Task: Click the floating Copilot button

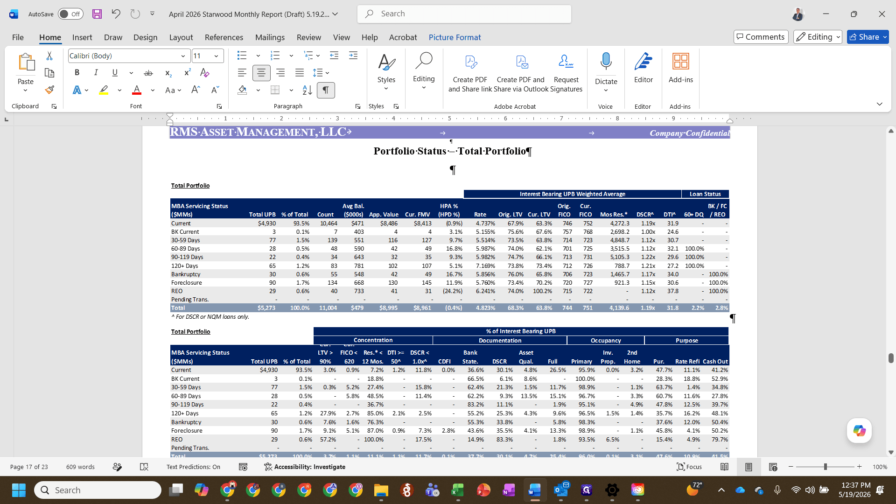Action: click(x=859, y=431)
